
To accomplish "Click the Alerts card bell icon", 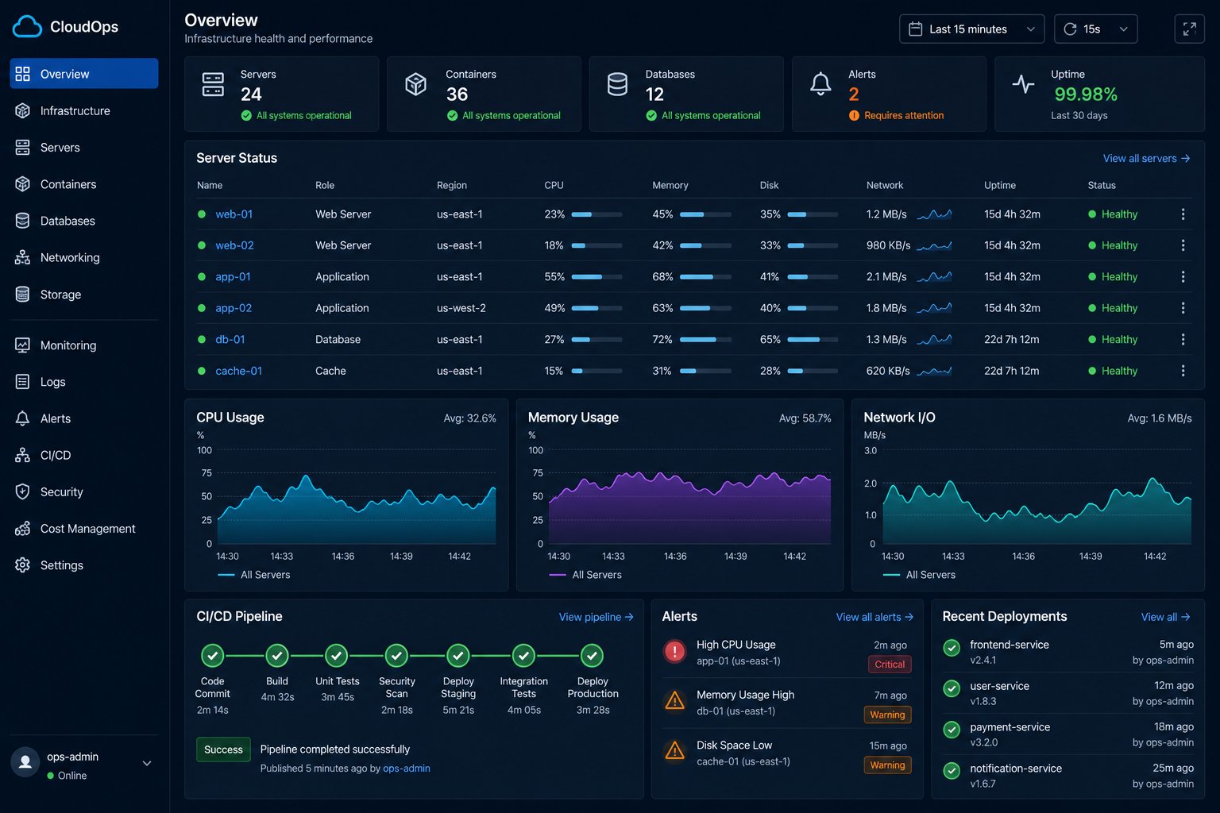I will point(820,84).
